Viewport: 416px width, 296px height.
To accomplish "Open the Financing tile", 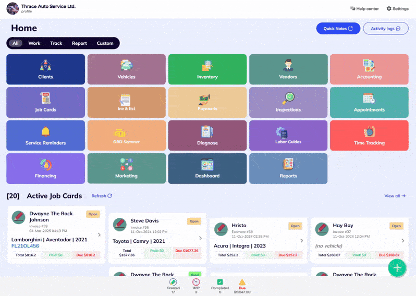I will [x=46, y=168].
